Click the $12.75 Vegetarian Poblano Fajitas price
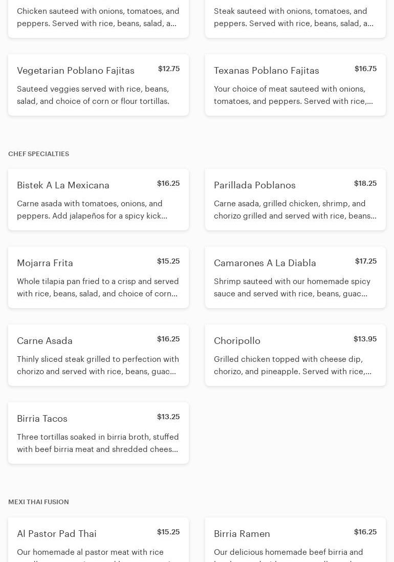This screenshot has width=394, height=562. pos(168,69)
